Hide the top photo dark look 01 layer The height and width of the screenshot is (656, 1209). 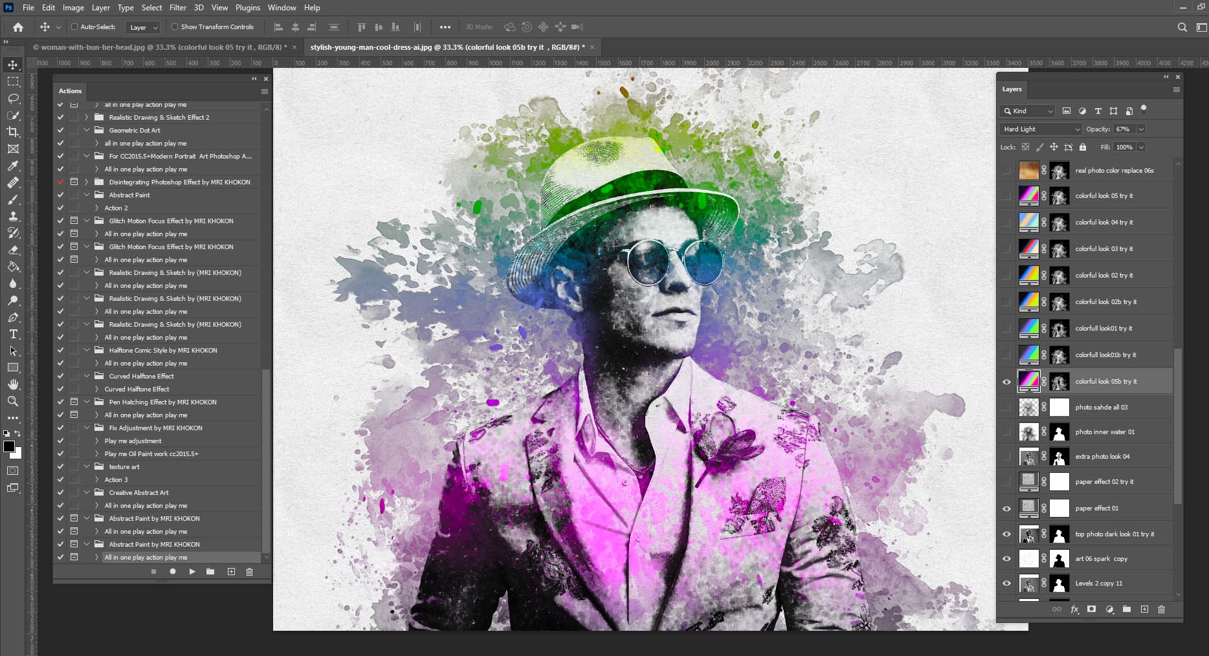pyautogui.click(x=1006, y=534)
